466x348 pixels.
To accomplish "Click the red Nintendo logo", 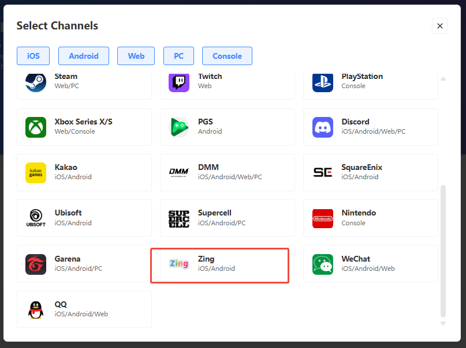I will 323,218.
